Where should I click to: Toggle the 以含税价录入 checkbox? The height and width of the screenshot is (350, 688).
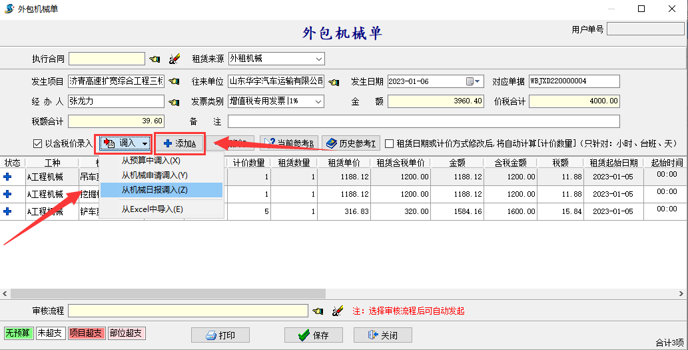click(38, 143)
